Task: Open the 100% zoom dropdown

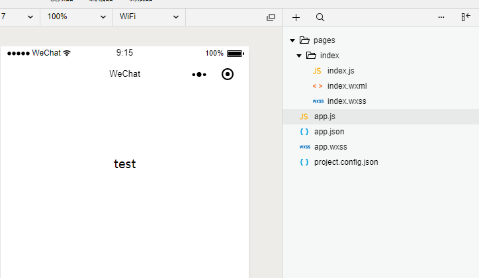Action: point(76,17)
